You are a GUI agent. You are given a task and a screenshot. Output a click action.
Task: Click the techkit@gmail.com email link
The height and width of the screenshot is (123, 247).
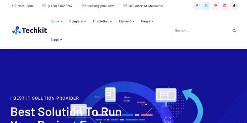click(x=101, y=6)
